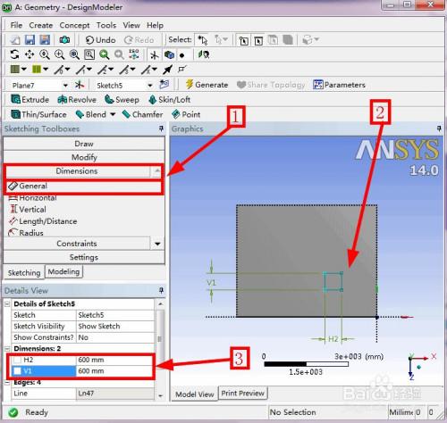This screenshot has height=423, width=447.
Task: Choose the Chamfer tool
Action: point(142,114)
